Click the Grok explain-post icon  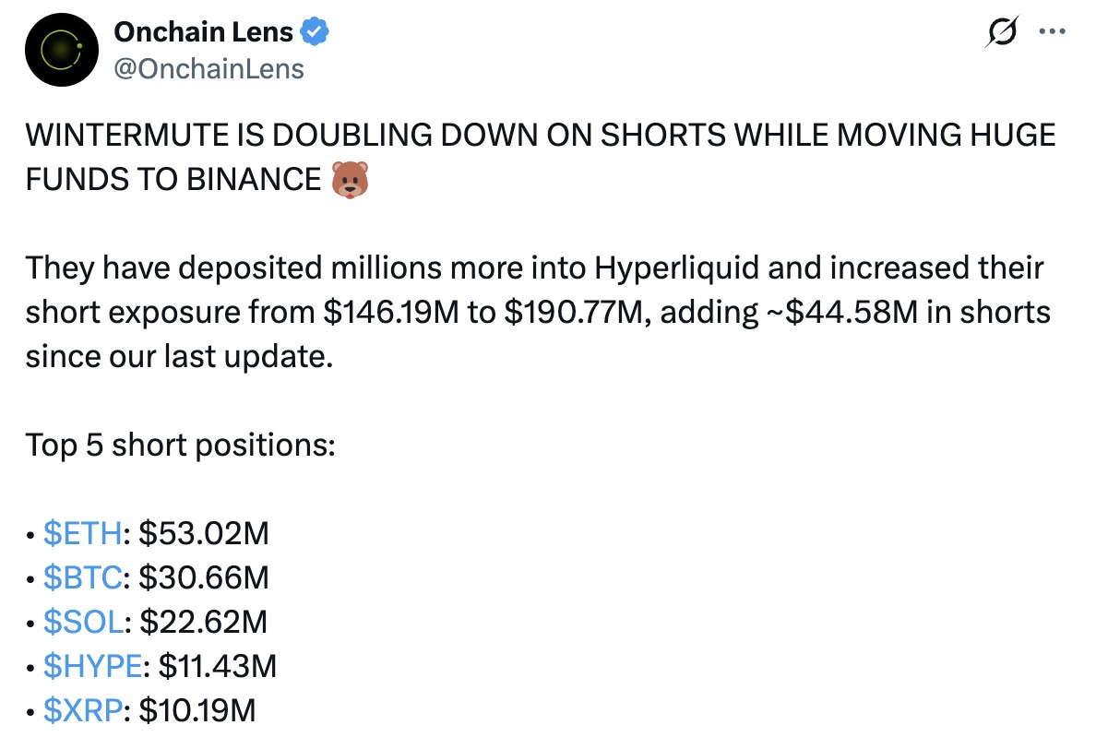coord(1002,31)
